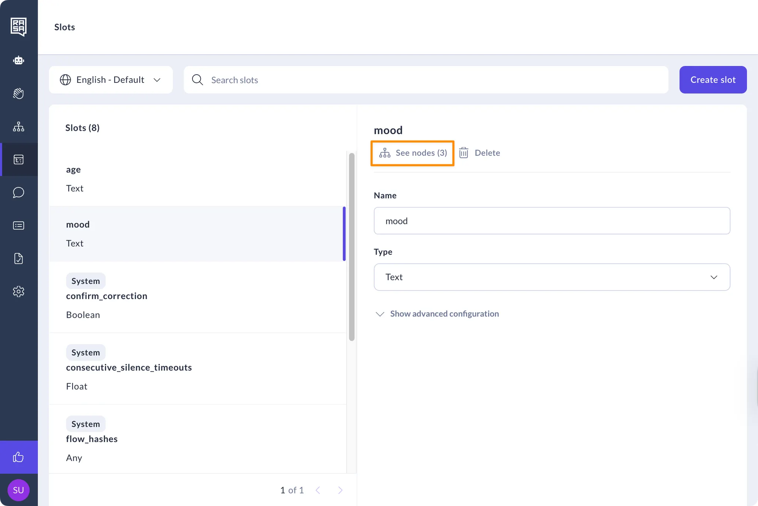Click See nodes (3) button
This screenshot has width=758, height=506.
[x=413, y=153]
